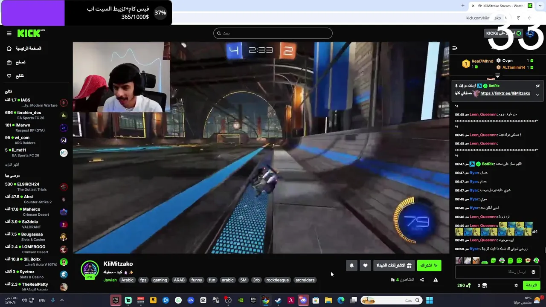Open Discord from the taskbar

303,300
